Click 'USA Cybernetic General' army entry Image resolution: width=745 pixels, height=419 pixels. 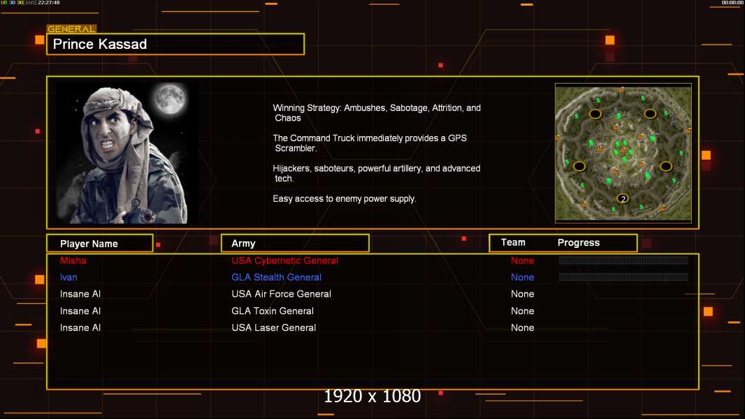284,260
